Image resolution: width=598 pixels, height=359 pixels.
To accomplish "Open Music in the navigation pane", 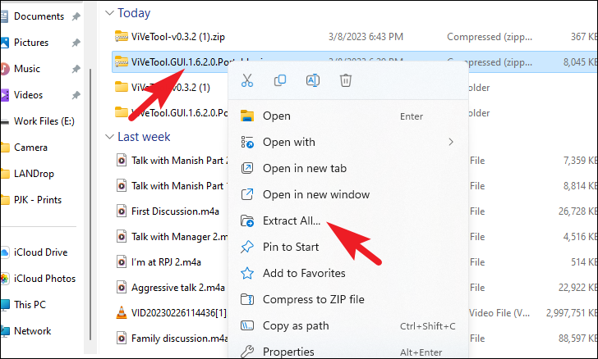I will [26, 69].
